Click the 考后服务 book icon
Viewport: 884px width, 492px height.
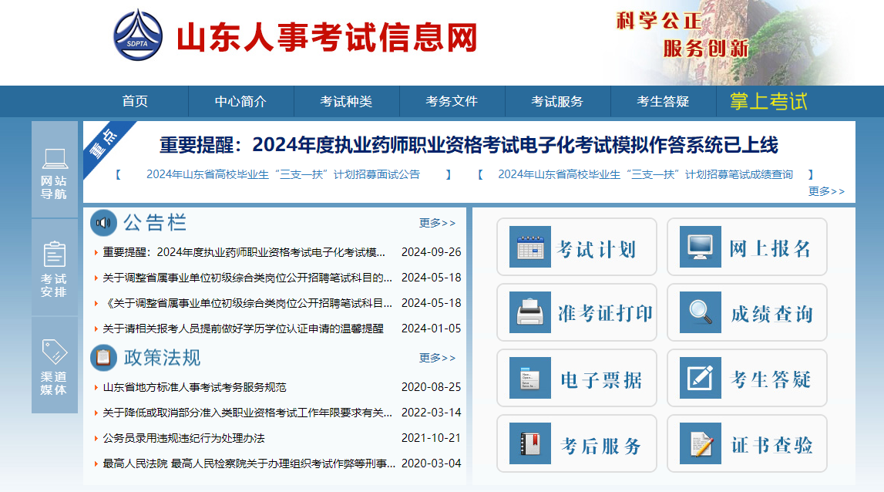point(530,443)
